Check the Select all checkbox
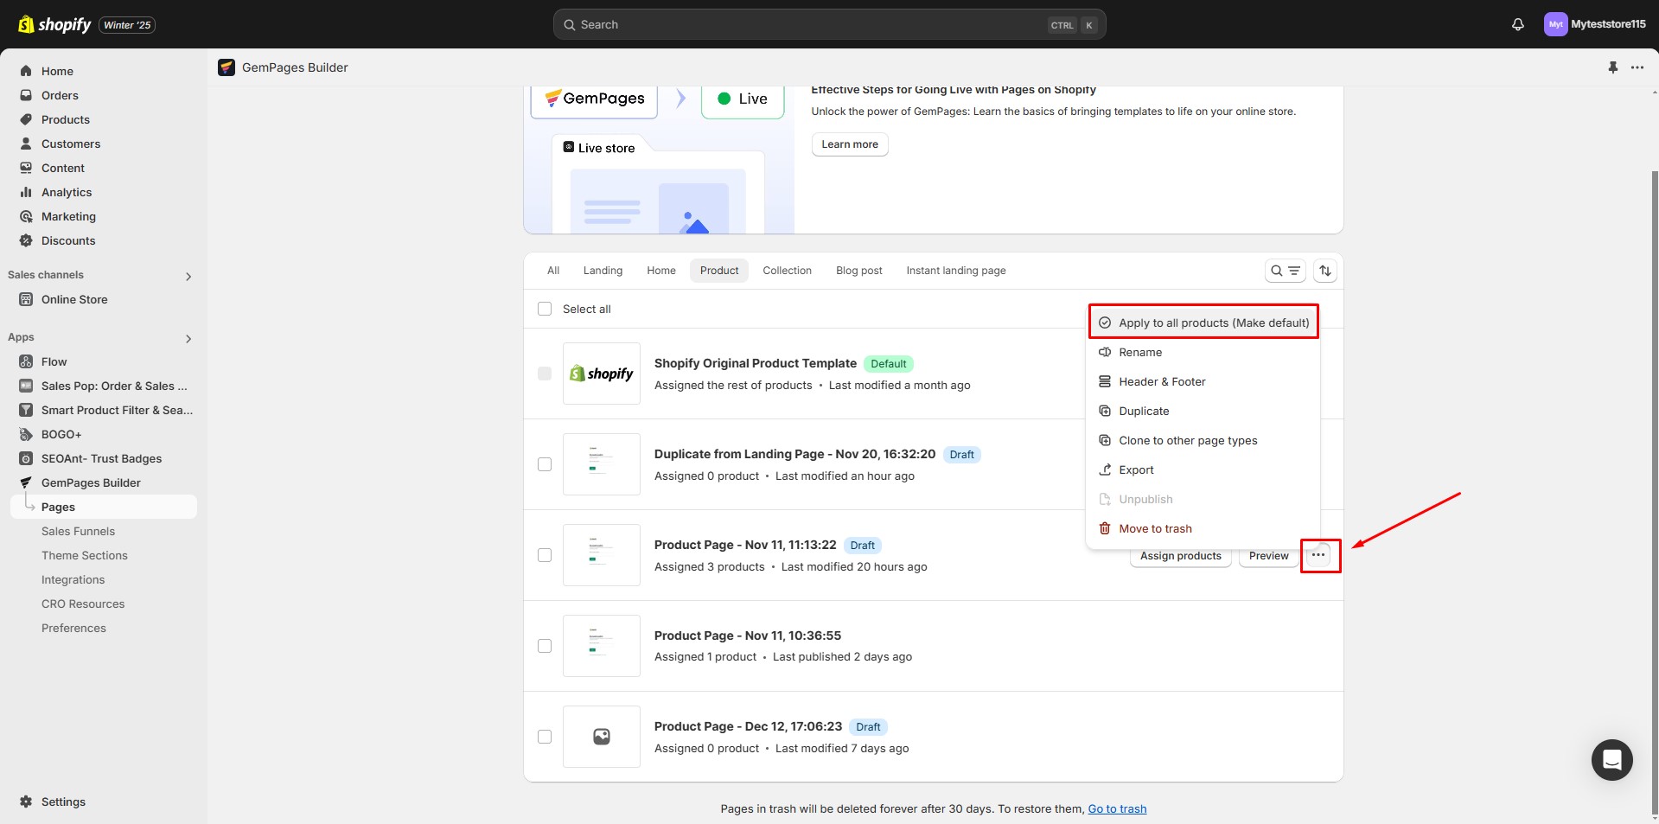The height and width of the screenshot is (824, 1659). (x=545, y=309)
